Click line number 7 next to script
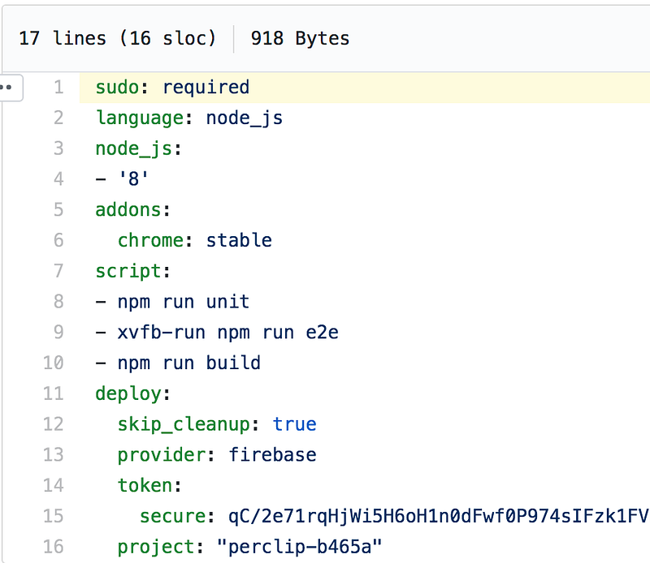This screenshot has height=563, width=650. coord(58,271)
